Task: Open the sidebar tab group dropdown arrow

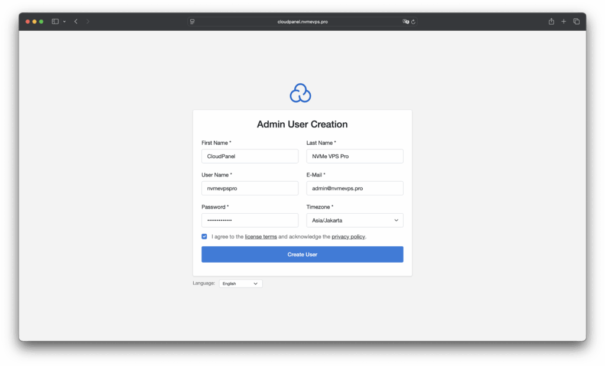Action: (64, 22)
